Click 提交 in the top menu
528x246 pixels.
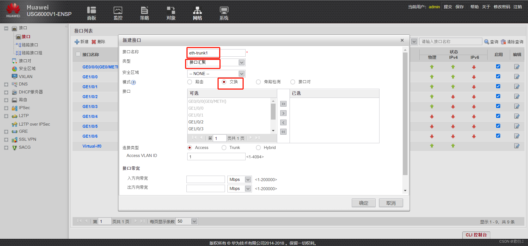coord(448,7)
